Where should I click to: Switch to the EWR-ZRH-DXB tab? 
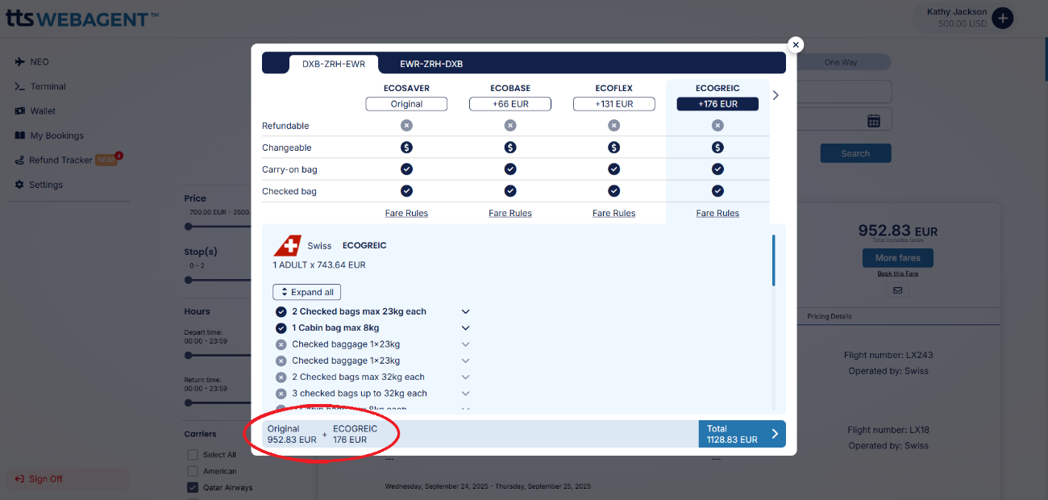(x=431, y=64)
